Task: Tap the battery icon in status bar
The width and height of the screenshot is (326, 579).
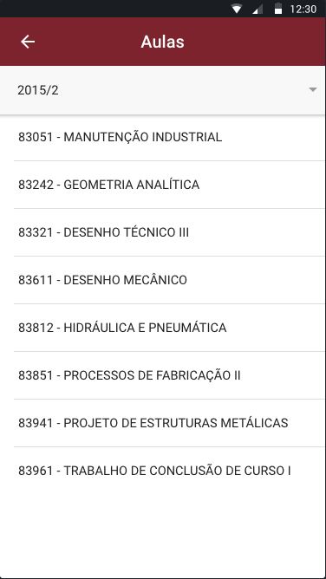Action: (278, 9)
